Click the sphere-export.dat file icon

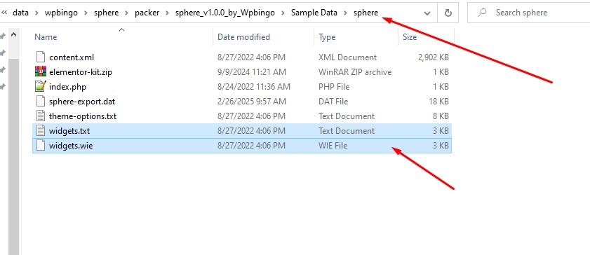40,102
